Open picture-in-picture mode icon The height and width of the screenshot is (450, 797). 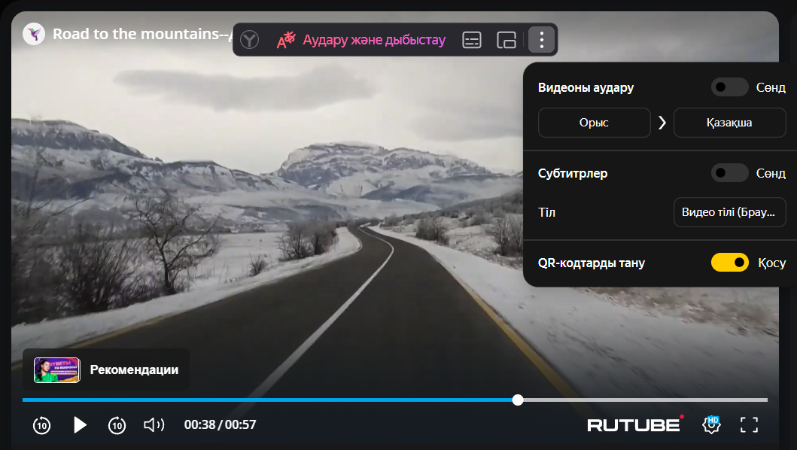coord(506,40)
